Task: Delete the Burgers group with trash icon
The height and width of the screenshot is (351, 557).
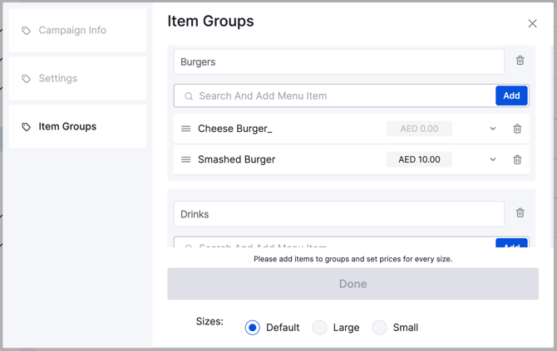Action: point(520,61)
